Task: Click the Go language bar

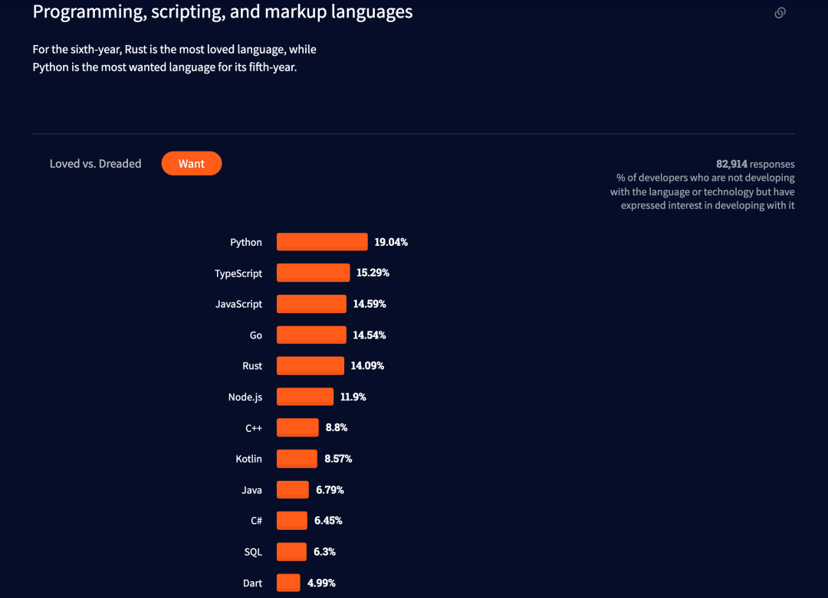Action: click(x=311, y=335)
